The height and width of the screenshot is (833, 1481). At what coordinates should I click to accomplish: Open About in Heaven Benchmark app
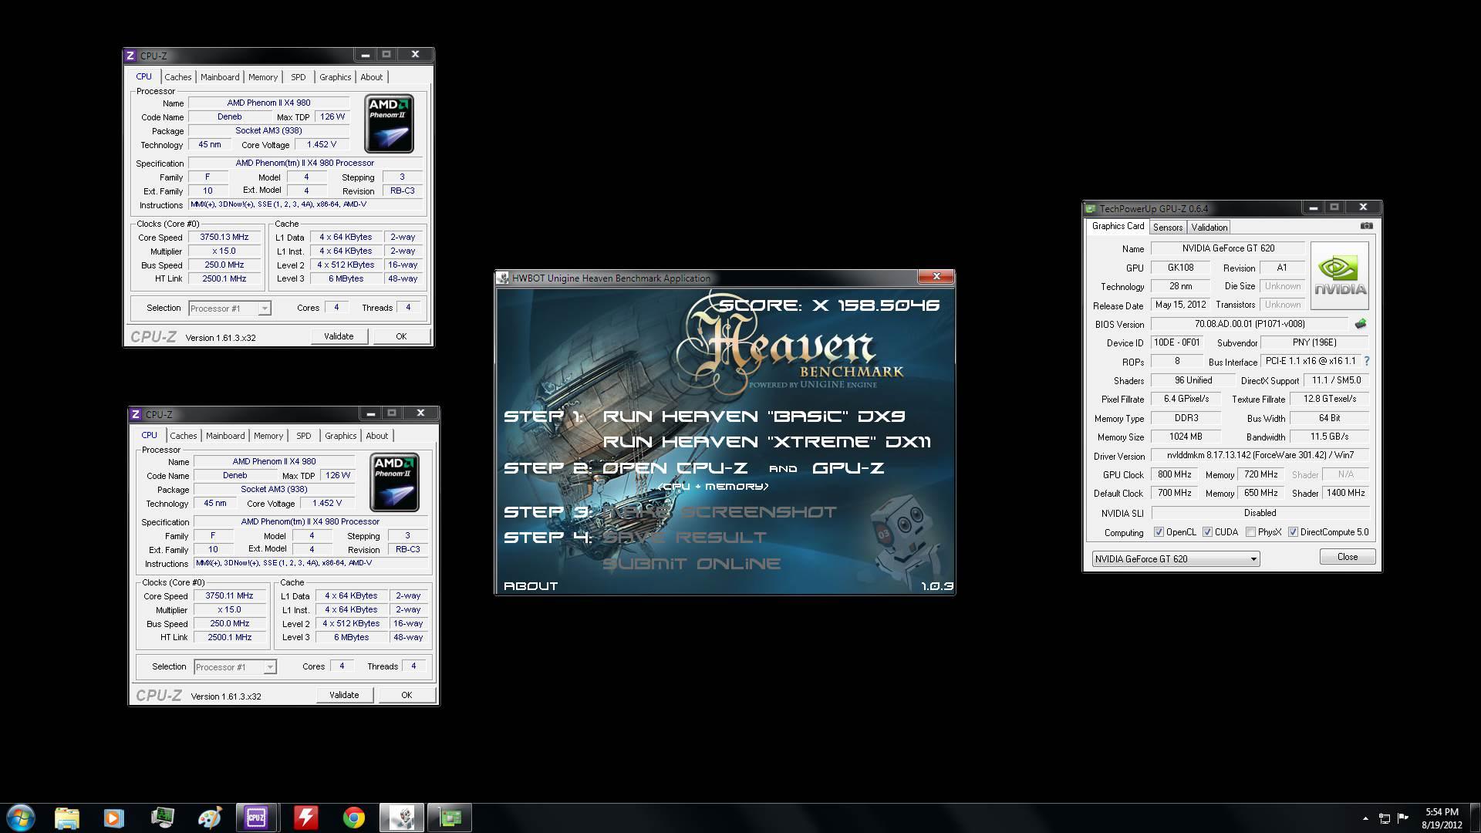[x=531, y=586]
